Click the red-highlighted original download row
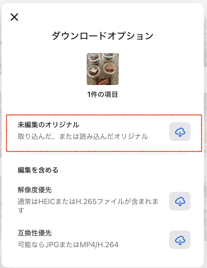The image size is (207, 268). point(104,133)
